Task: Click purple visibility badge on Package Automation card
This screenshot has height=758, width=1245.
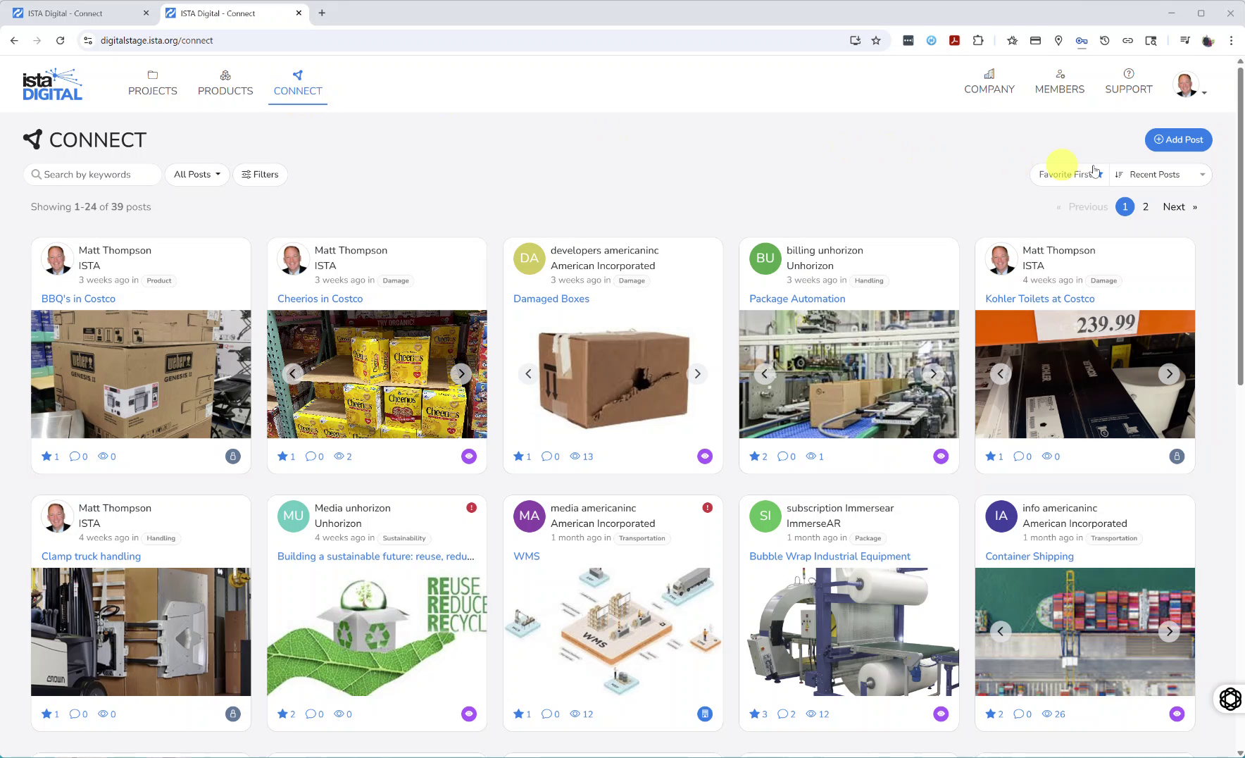Action: [941, 456]
